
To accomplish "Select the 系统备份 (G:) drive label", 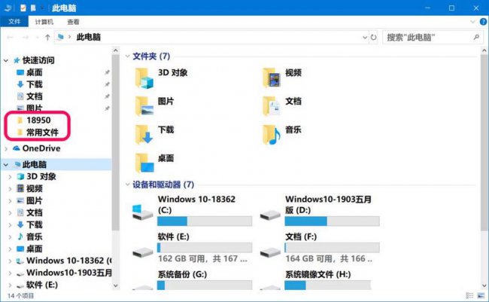I will click(183, 275).
